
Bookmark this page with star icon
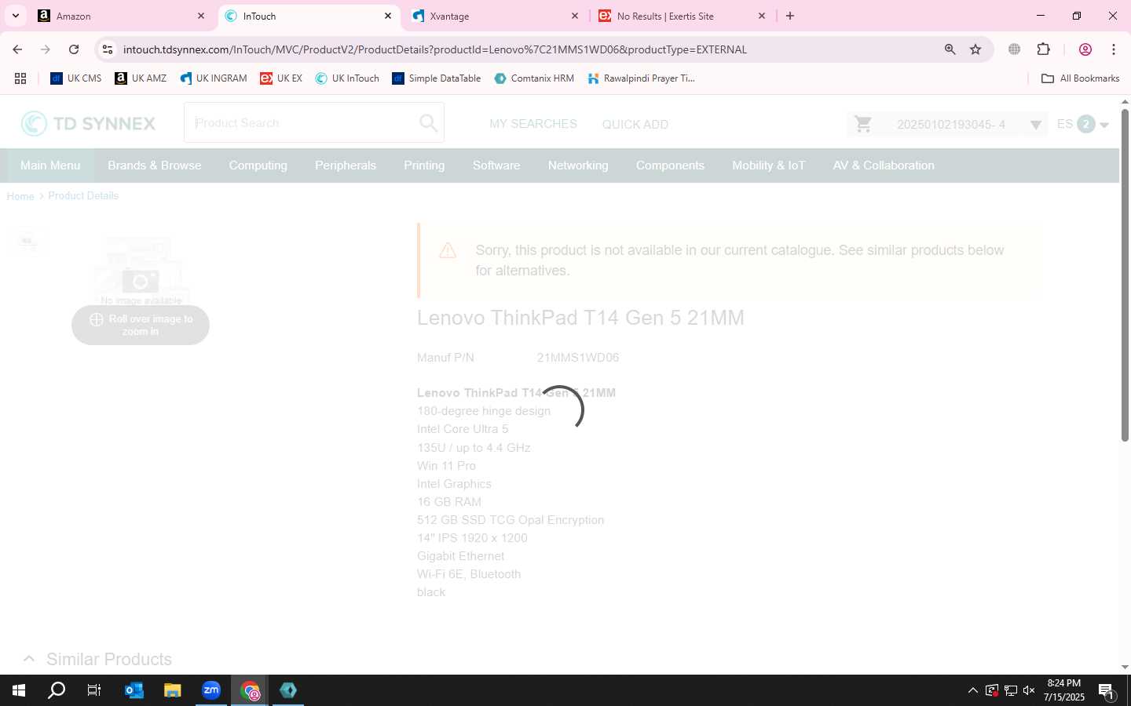[x=975, y=49]
